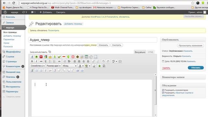This screenshot has width=208, height=117.
Task: Expand the Настройки экрана screen options
Action: click(194, 16)
